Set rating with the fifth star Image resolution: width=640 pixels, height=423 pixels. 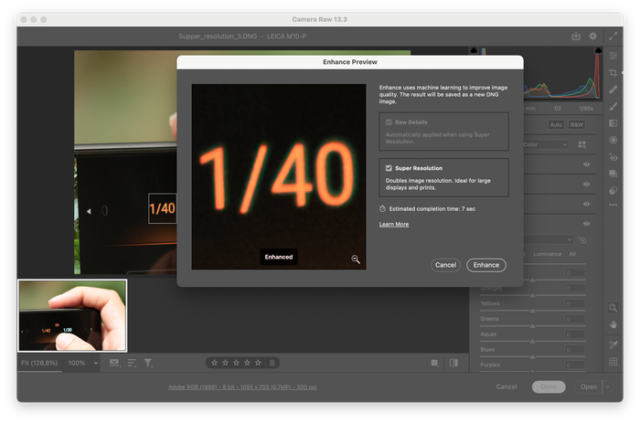[258, 363]
